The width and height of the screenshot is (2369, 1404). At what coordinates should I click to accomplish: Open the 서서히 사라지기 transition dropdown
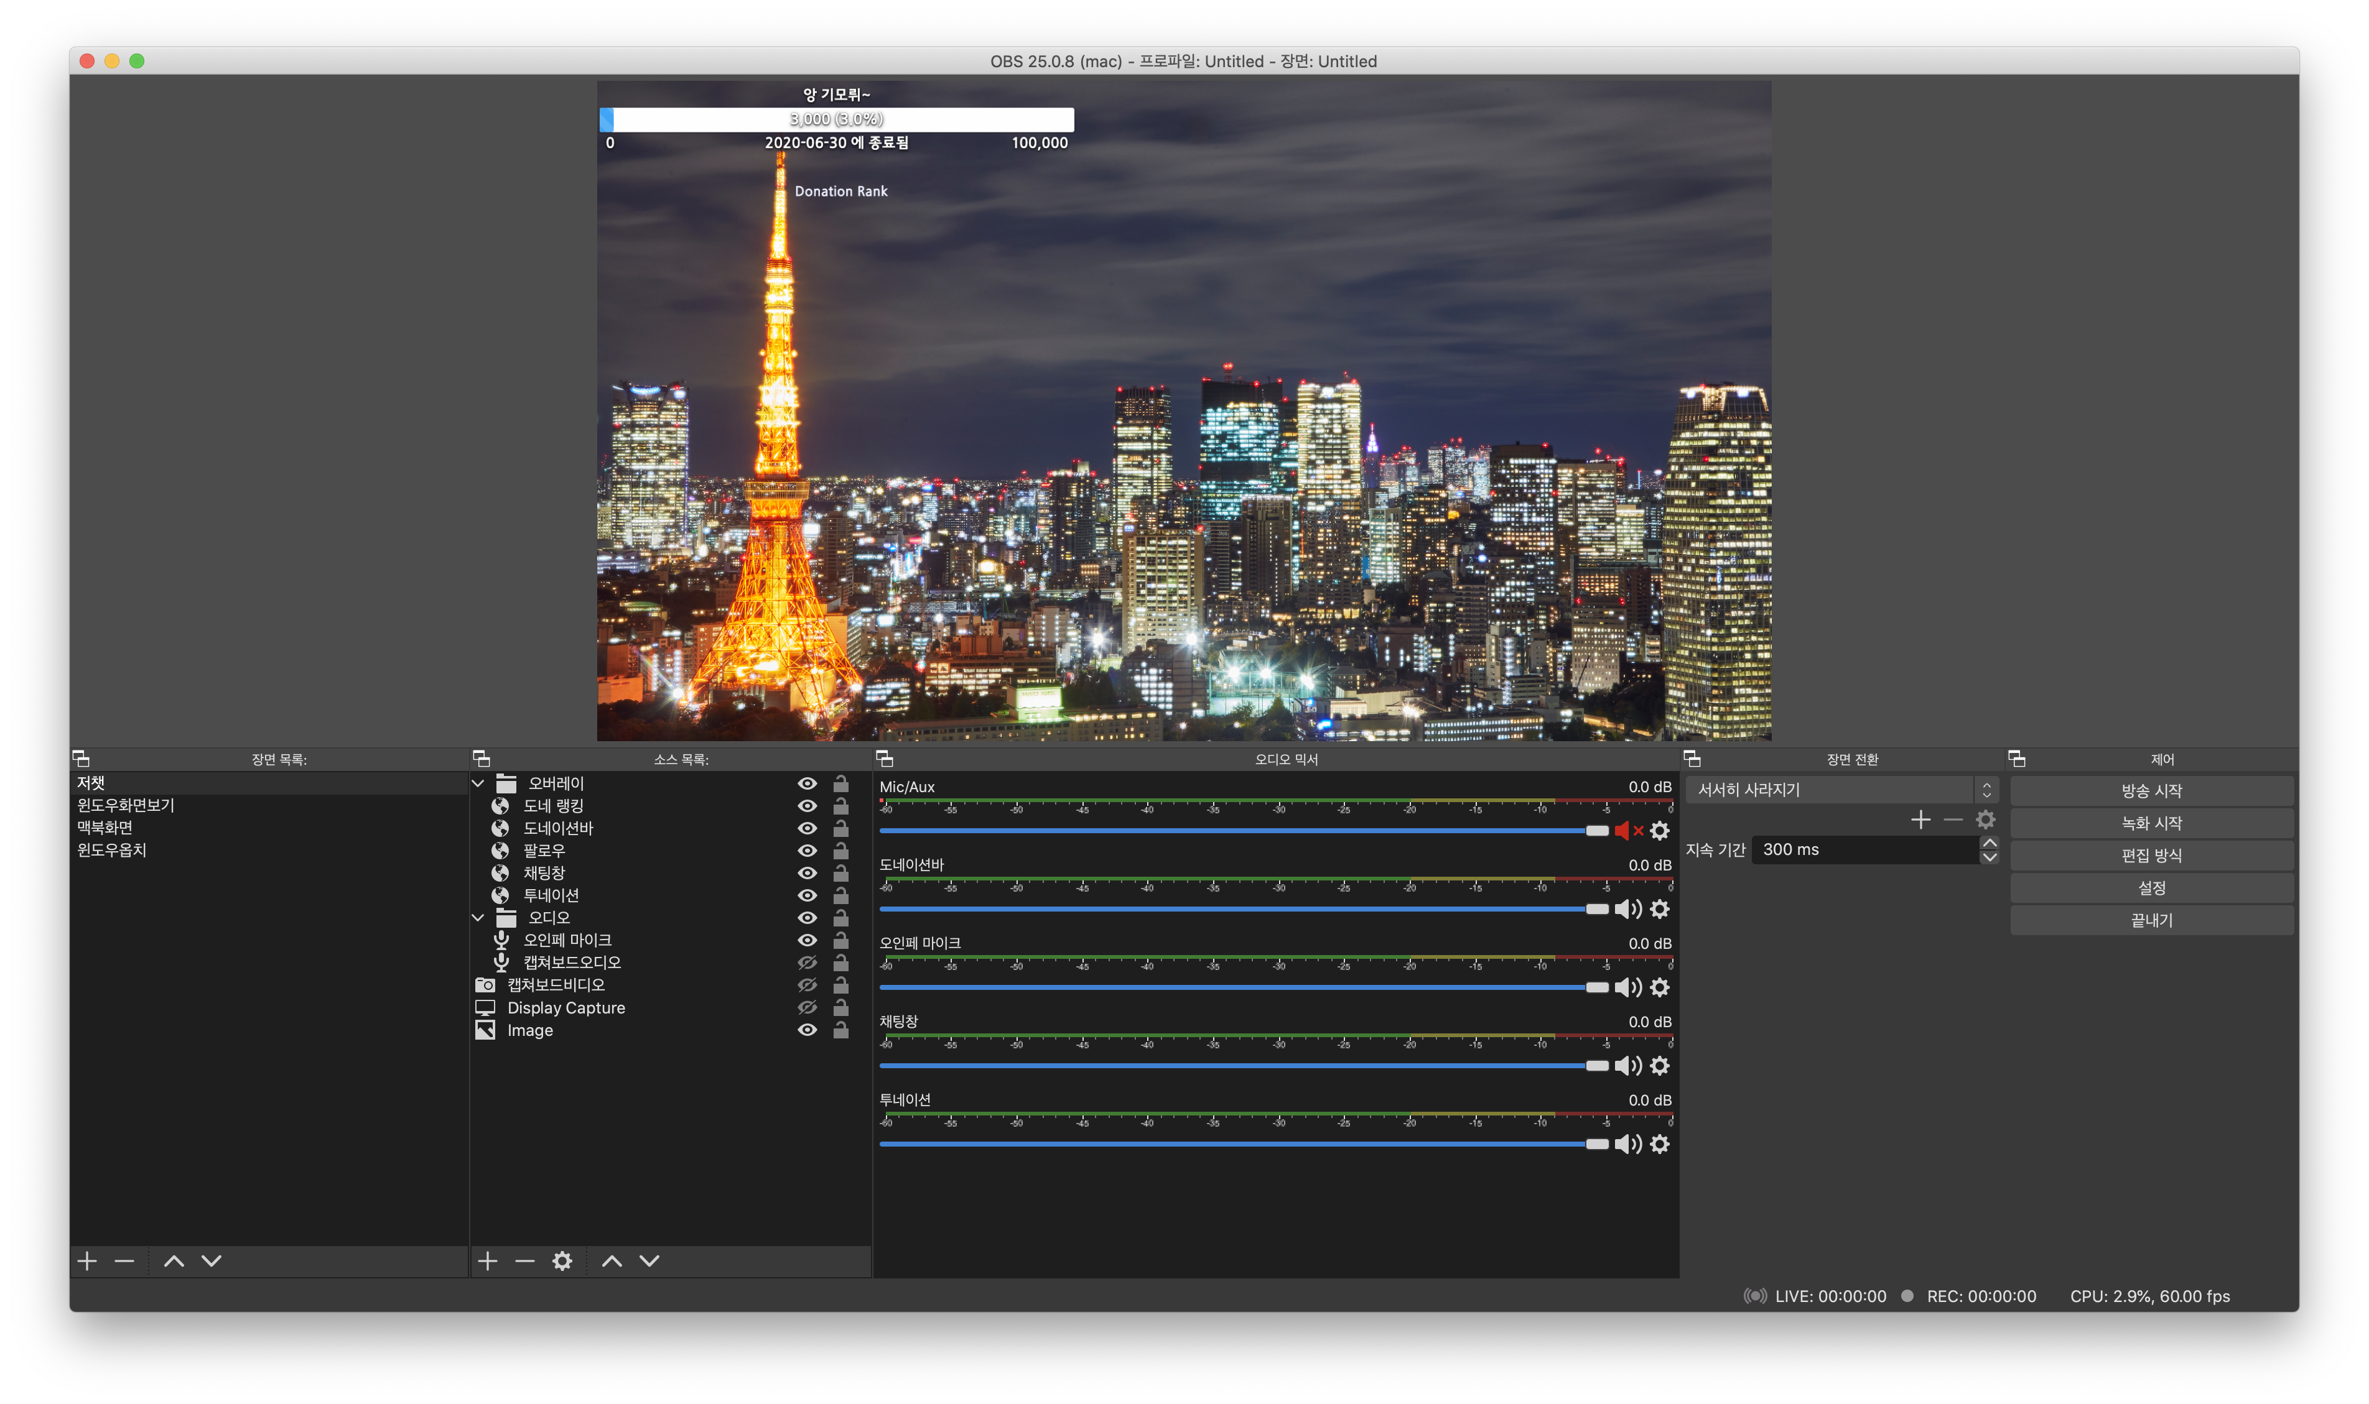[1841, 790]
